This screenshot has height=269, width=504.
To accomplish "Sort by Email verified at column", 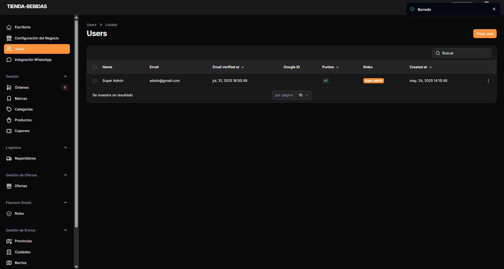I will pos(228,67).
